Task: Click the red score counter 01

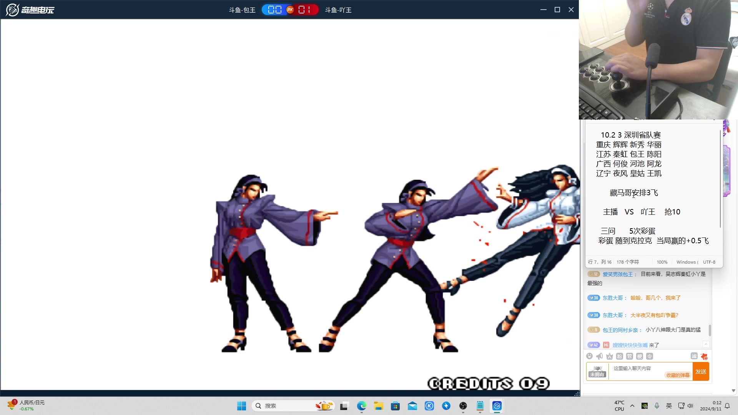Action: [x=304, y=10]
